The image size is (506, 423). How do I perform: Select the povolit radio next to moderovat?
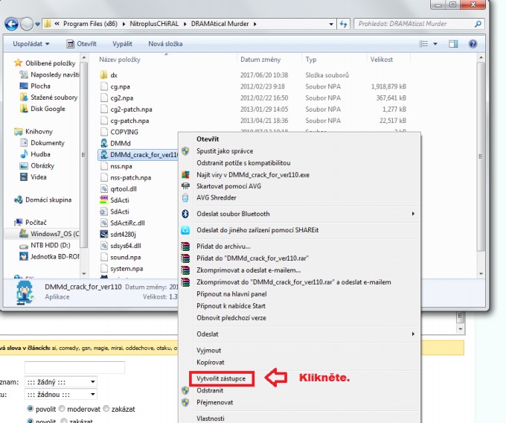(x=31, y=409)
